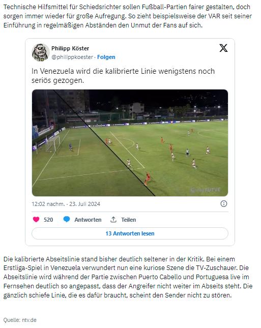Image resolution: width=261 pixels, height=328 pixels.
Task: Click the orange player near black line
Action: click(x=148, y=178)
